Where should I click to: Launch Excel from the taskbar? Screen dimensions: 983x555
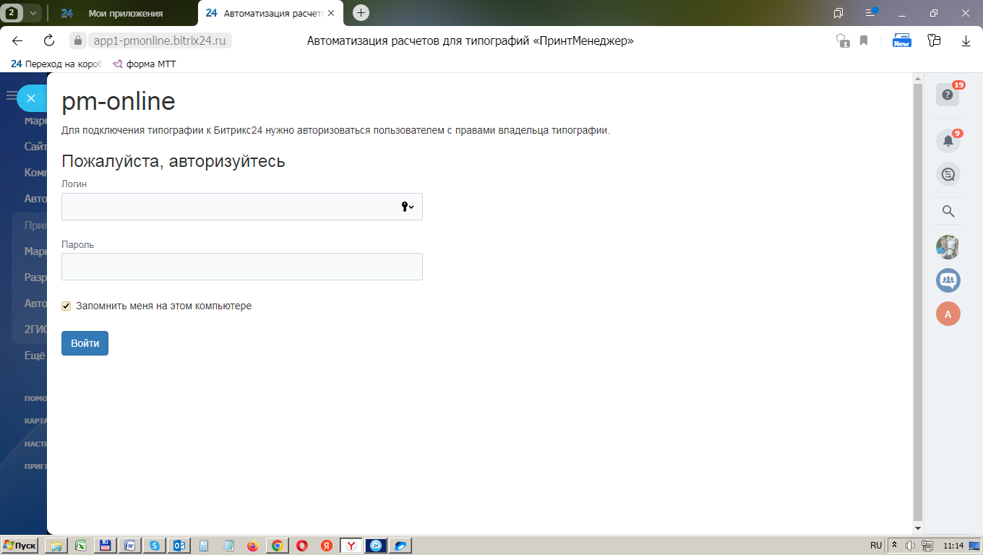tap(80, 546)
